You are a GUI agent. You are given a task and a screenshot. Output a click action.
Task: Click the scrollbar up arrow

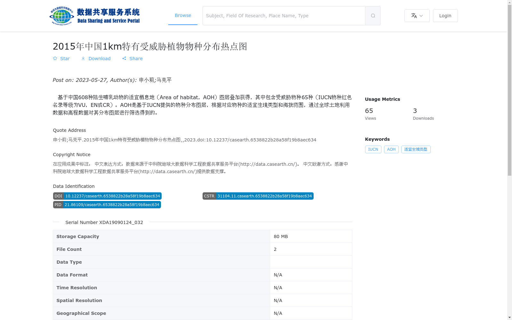click(509, 3)
